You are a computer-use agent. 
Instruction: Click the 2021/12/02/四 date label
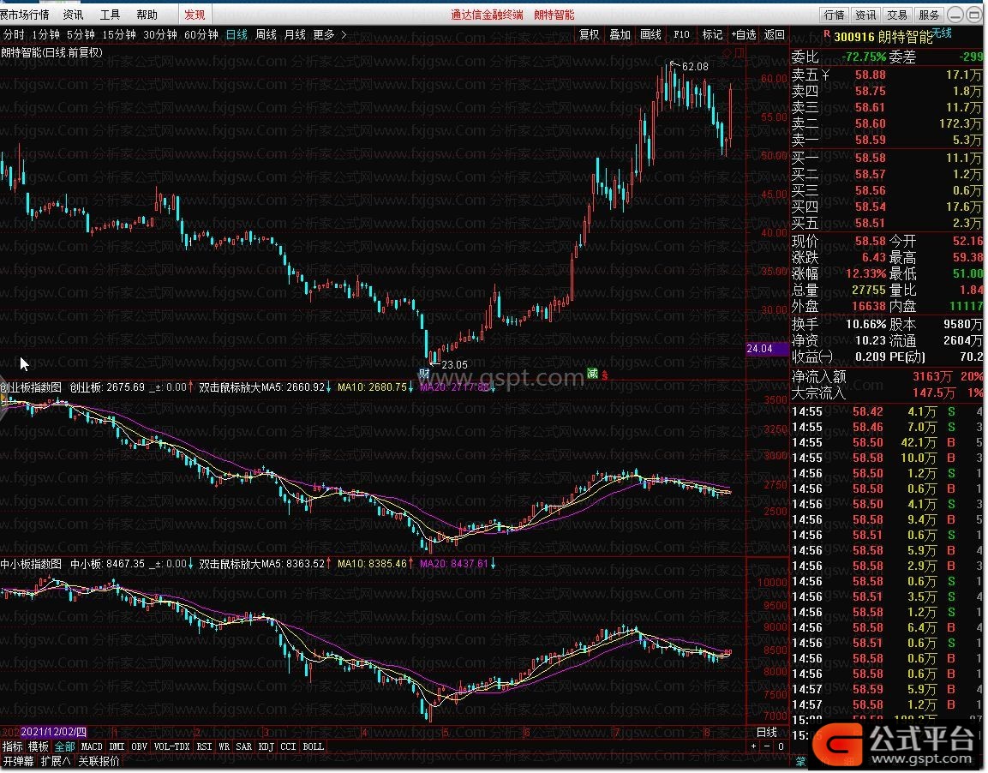pos(54,732)
